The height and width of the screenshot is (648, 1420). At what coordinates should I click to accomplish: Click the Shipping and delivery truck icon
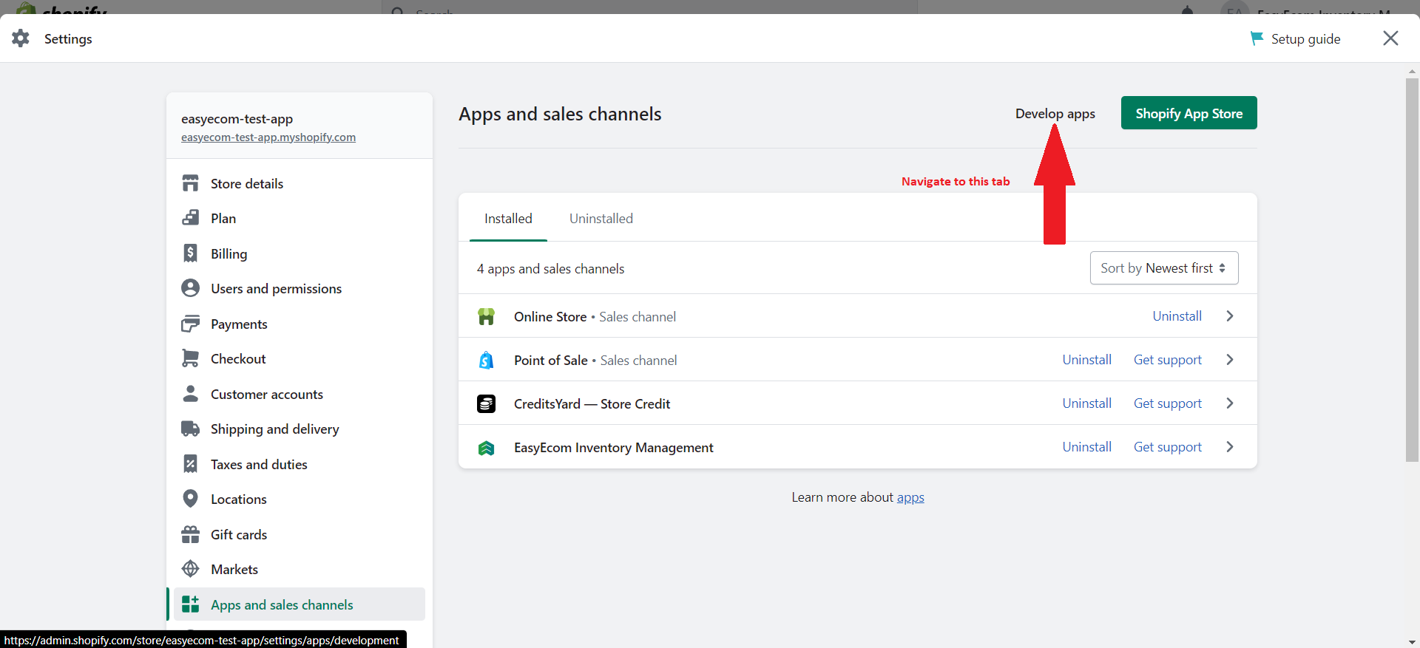click(x=191, y=429)
